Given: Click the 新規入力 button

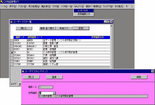Looking at the screenshot, I should tap(64, 28).
